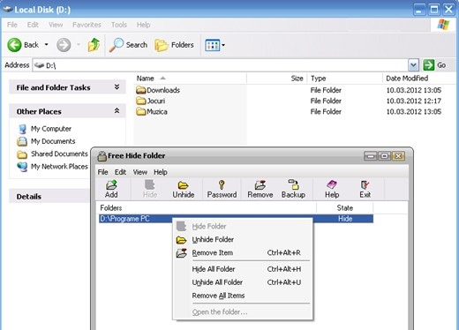
Task: Open Help menu in Free Hide Folder
Action: pos(161,172)
